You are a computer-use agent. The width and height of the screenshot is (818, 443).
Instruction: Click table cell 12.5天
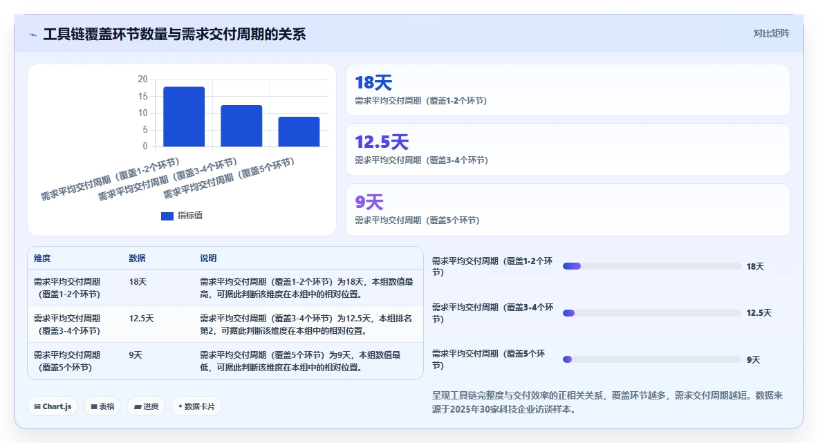coord(141,319)
